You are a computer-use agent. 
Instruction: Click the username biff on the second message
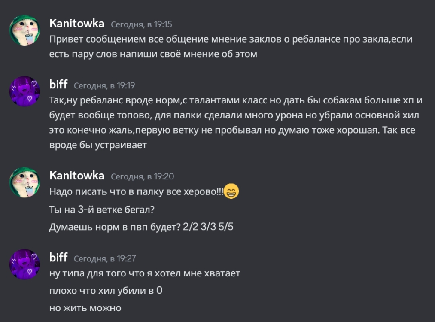(x=59, y=85)
